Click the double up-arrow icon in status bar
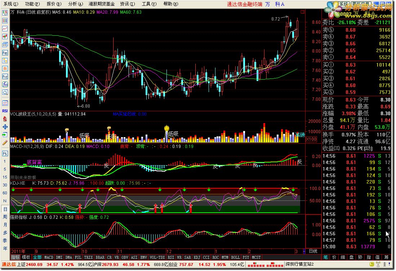The height and width of the screenshot is (271, 396). (x=384, y=264)
